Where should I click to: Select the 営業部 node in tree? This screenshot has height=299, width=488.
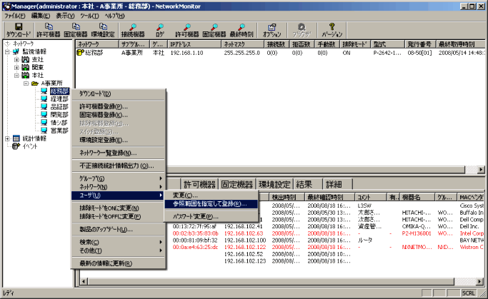click(x=59, y=131)
